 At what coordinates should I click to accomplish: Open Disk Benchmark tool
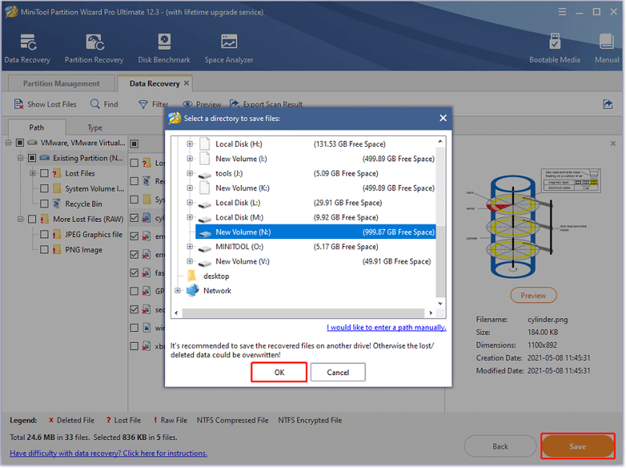click(164, 42)
